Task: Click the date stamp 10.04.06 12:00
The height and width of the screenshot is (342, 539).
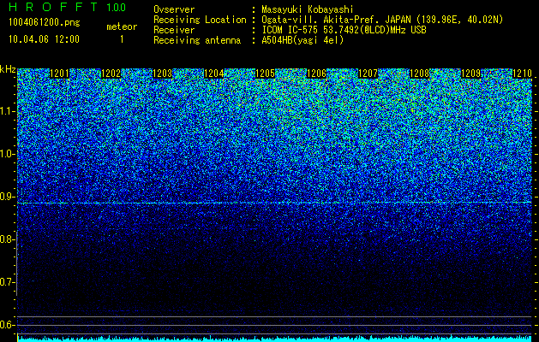Action: 44,39
